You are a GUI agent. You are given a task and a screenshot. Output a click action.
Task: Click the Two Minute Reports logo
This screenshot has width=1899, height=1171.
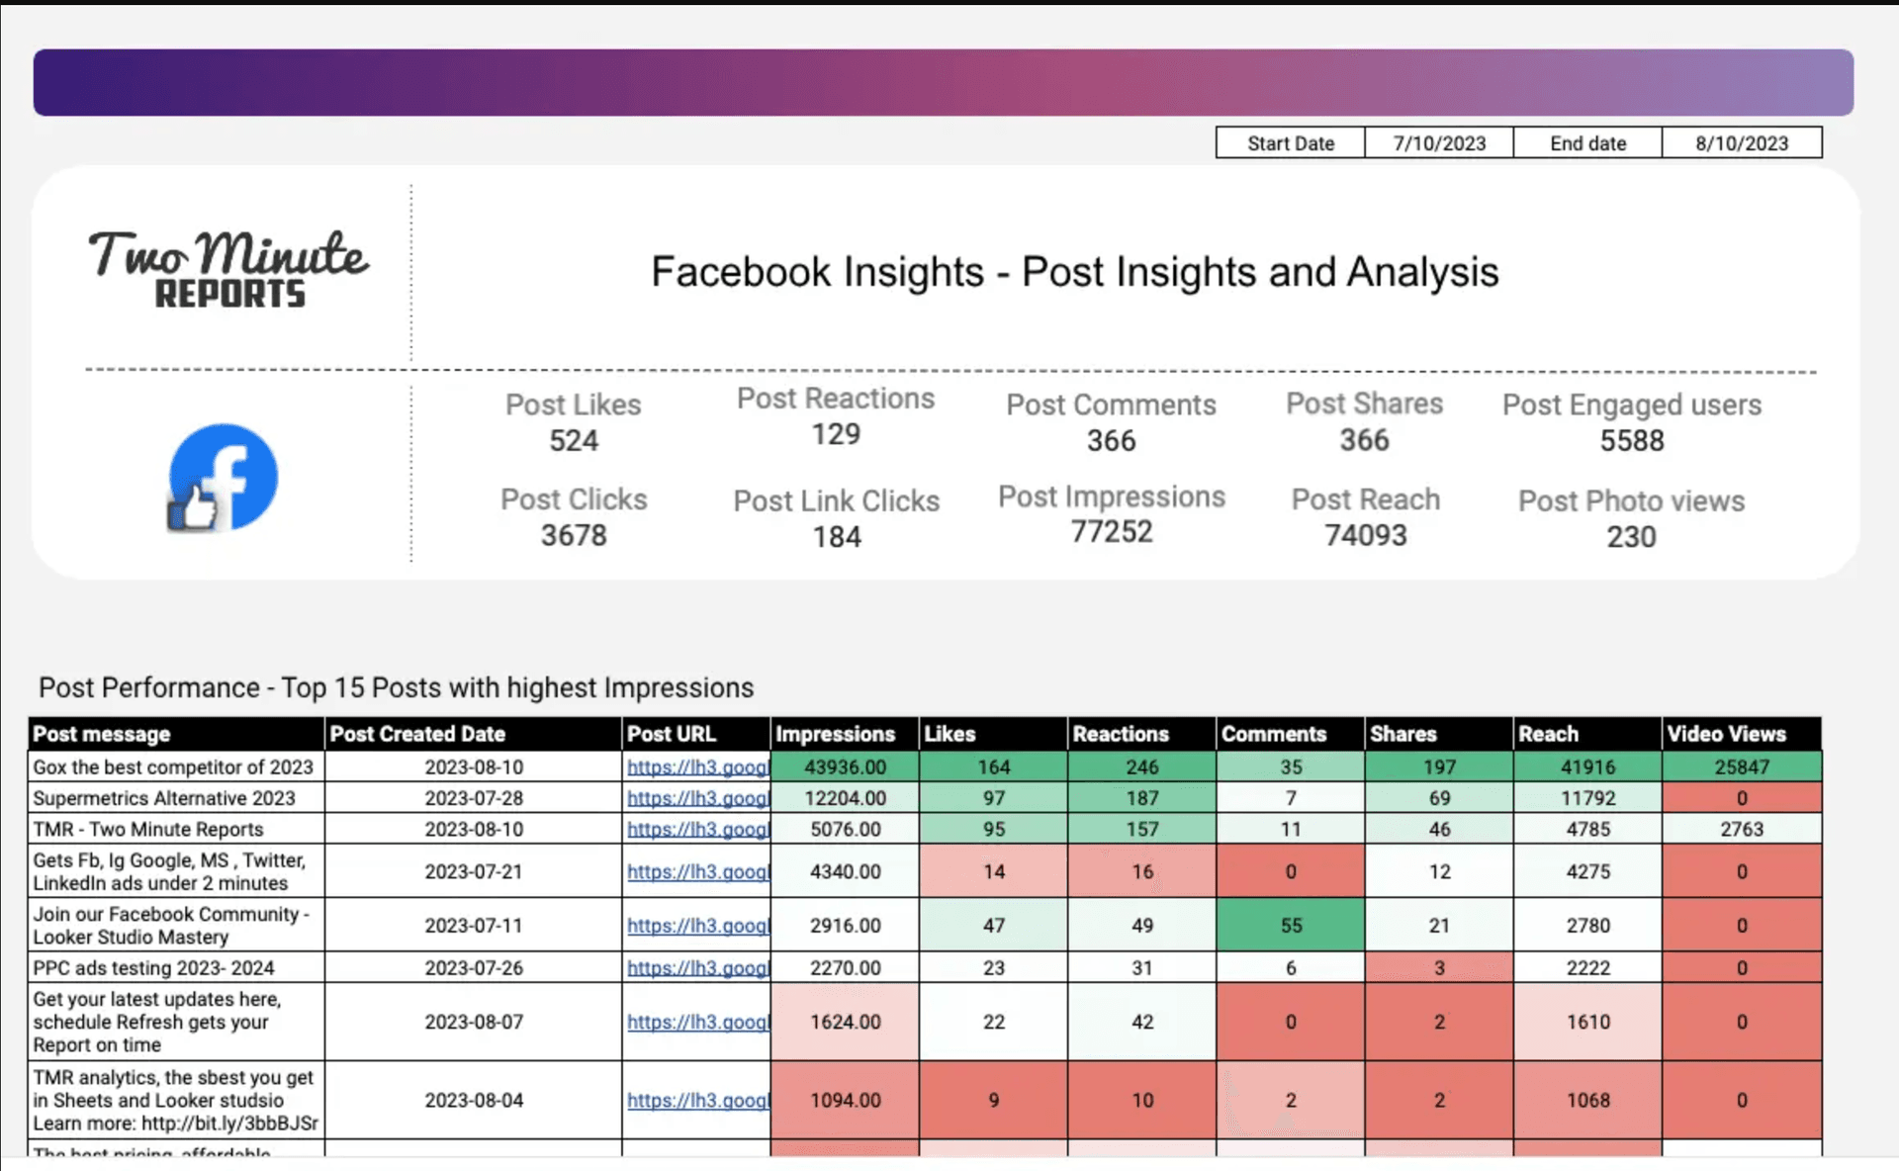coord(228,269)
